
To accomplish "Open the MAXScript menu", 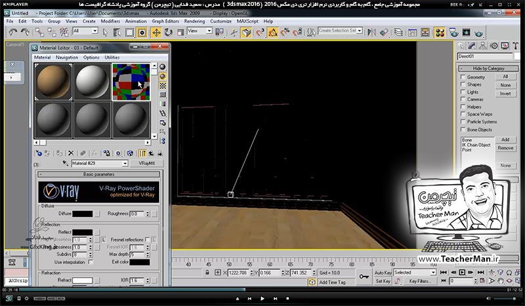I will 247,21.
